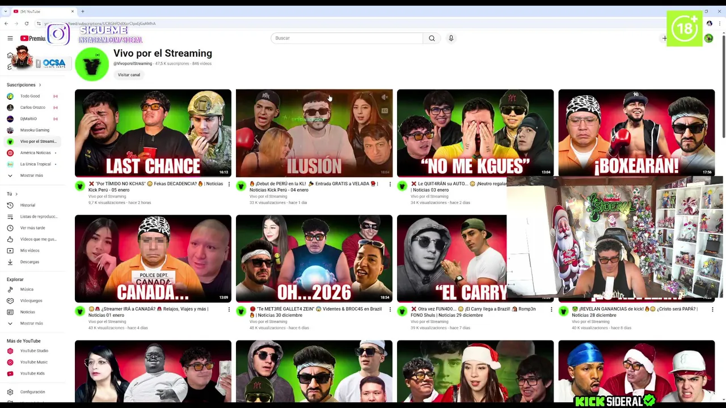The height and width of the screenshot is (408, 726).
Task: Click the browser reload button
Action: point(26,24)
